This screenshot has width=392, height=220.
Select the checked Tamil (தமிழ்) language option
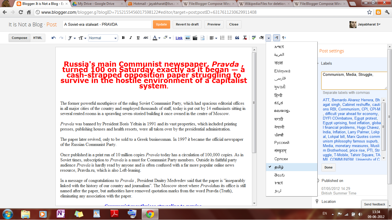pyautogui.click(x=292, y=167)
